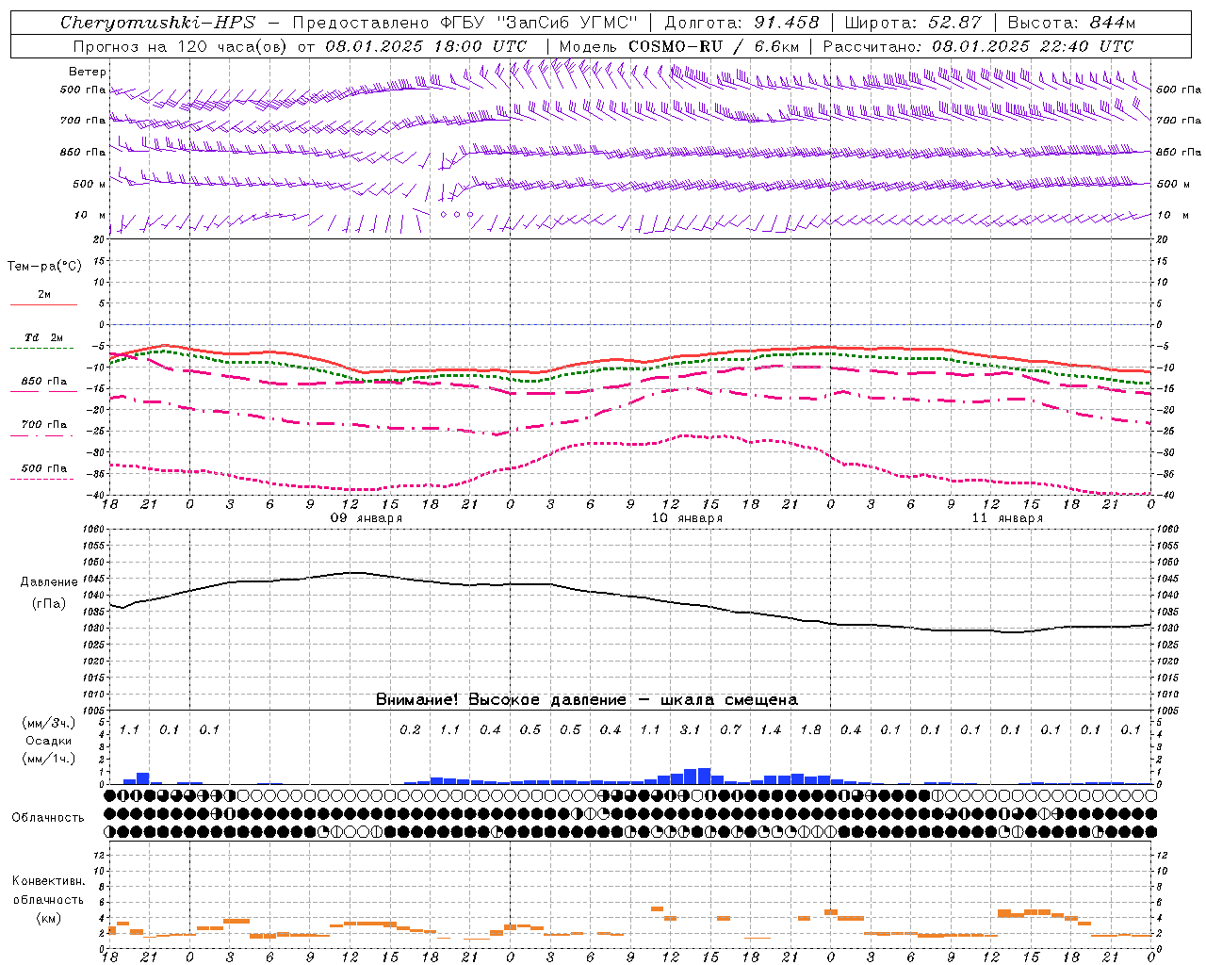1206x965 pixels.
Task: Click the 'Тем-ра(°C)' temperature legend title
Action: pyautogui.click(x=44, y=267)
